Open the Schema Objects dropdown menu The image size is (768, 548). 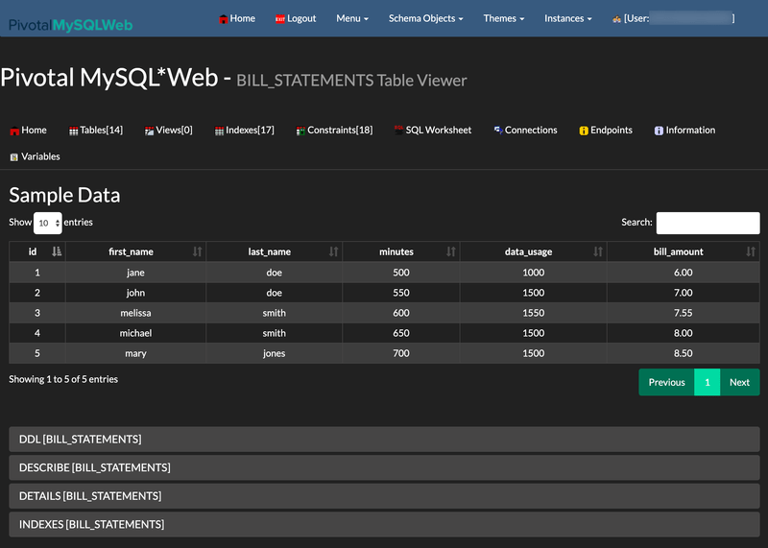point(425,18)
